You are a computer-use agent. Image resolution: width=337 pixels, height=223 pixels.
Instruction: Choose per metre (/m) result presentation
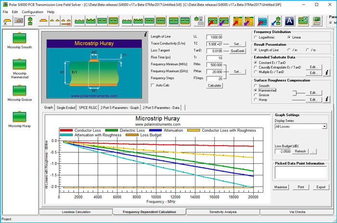tap(308, 50)
